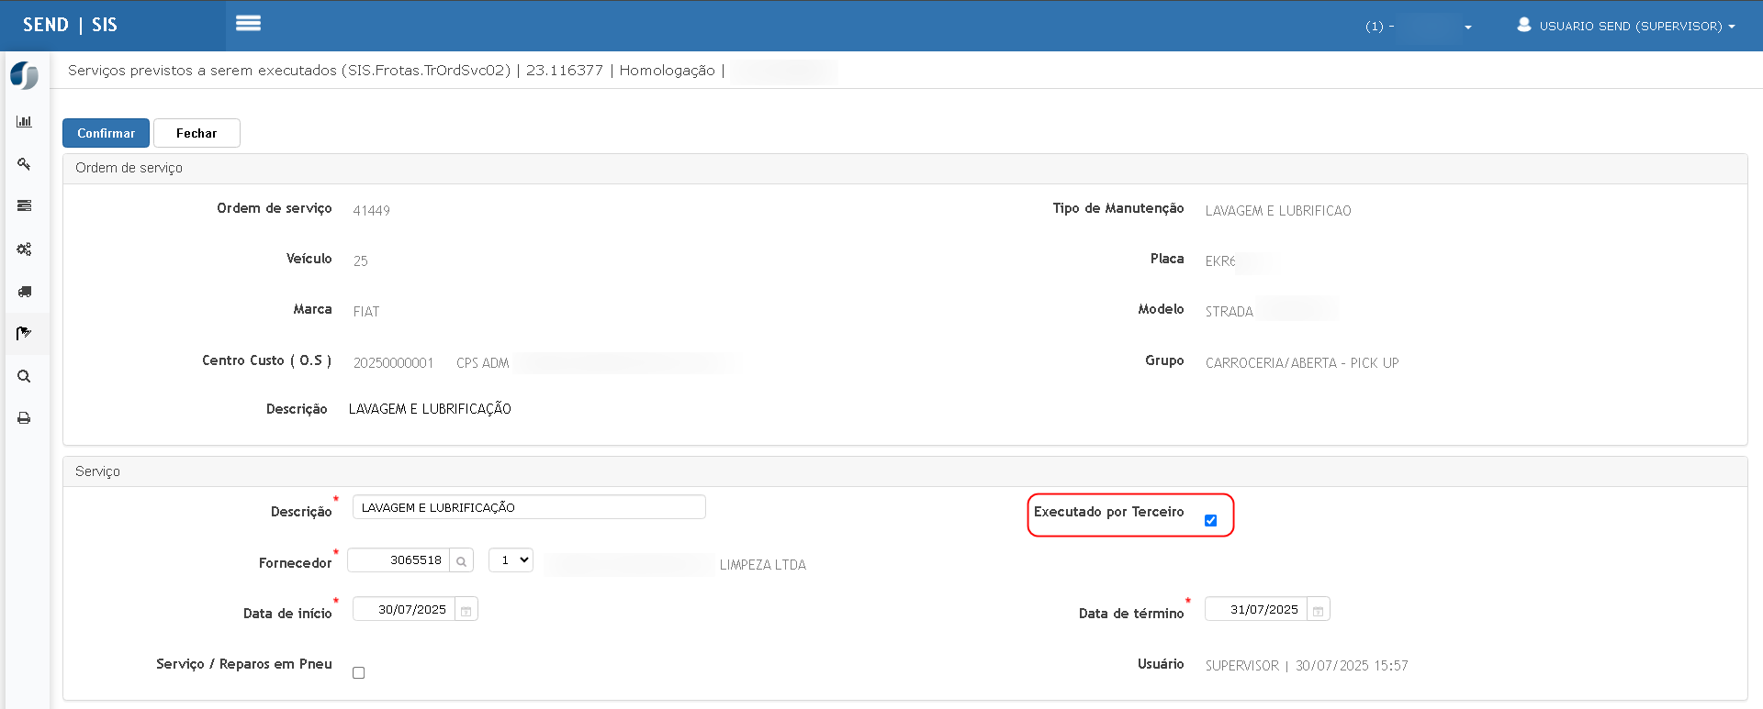Viewport: 1763px width, 709px height.
Task: Click the page title Serviços previstos a serem executados
Action: point(202,71)
